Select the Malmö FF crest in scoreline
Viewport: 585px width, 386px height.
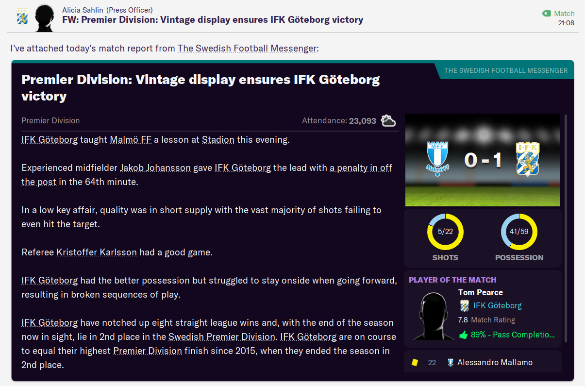click(438, 159)
